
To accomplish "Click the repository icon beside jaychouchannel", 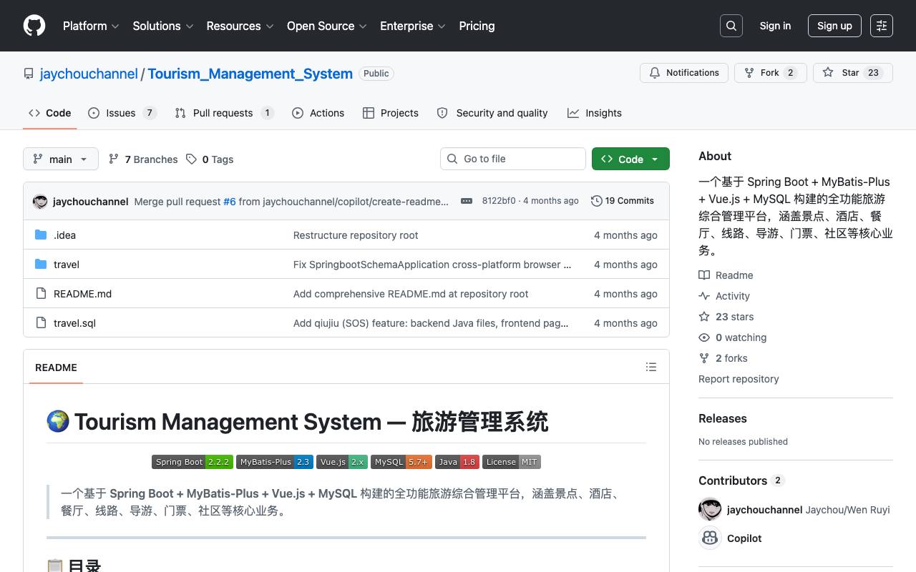I will 29,74.
